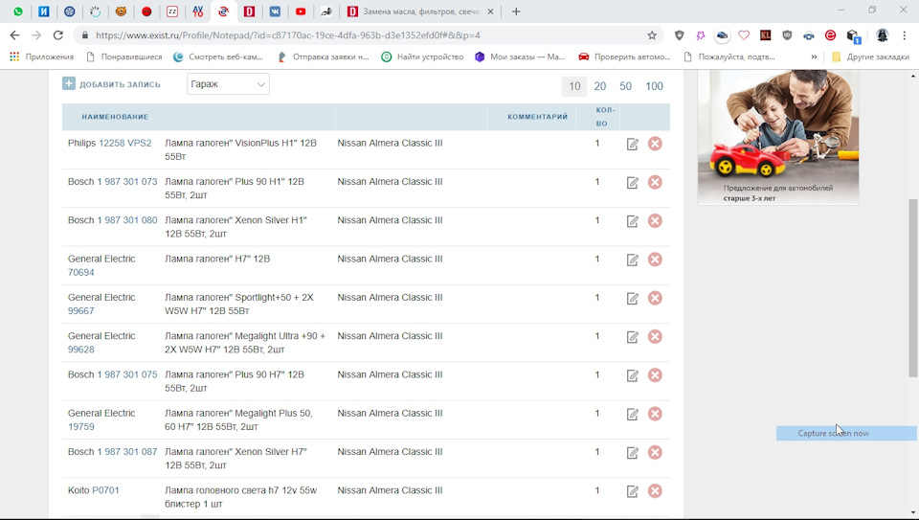Viewport: 919px width, 520px height.
Task: Expand the hidden bookmarks chevron
Action: (814, 57)
